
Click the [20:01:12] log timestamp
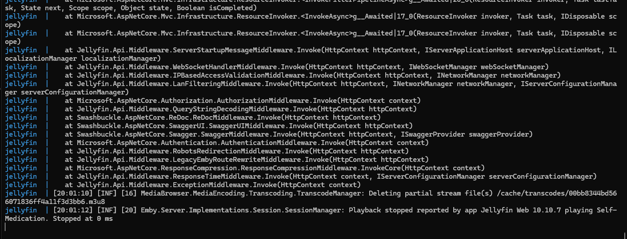pyautogui.click(x=73, y=210)
